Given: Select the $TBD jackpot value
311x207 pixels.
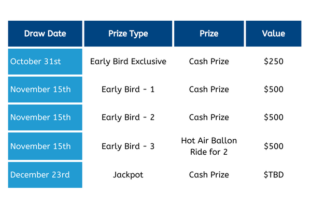Looking at the screenshot, I should pyautogui.click(x=274, y=175).
